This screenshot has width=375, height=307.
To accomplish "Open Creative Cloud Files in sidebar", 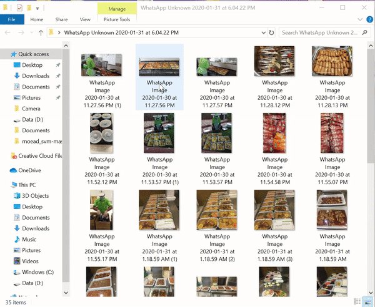I will pos(36,156).
